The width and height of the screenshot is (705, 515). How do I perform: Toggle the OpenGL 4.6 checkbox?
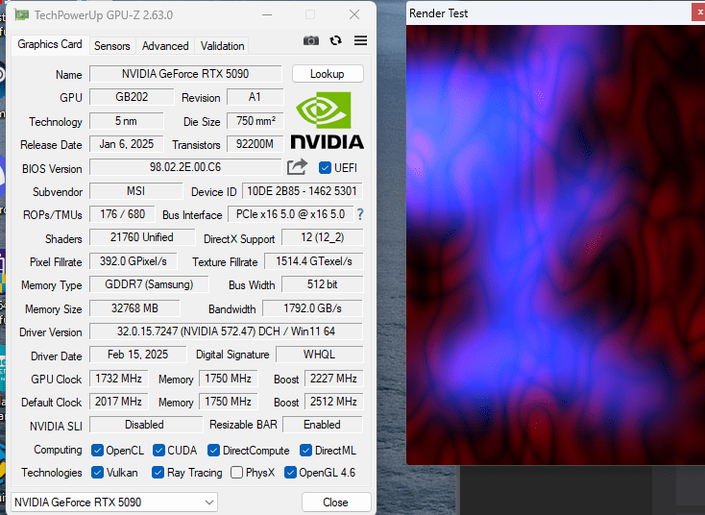click(290, 473)
